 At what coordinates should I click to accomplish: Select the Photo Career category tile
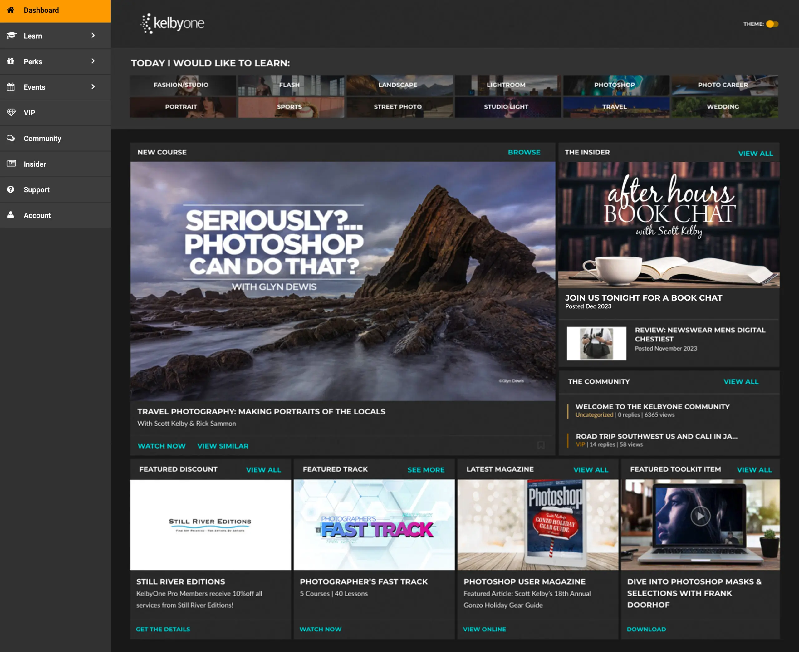725,85
